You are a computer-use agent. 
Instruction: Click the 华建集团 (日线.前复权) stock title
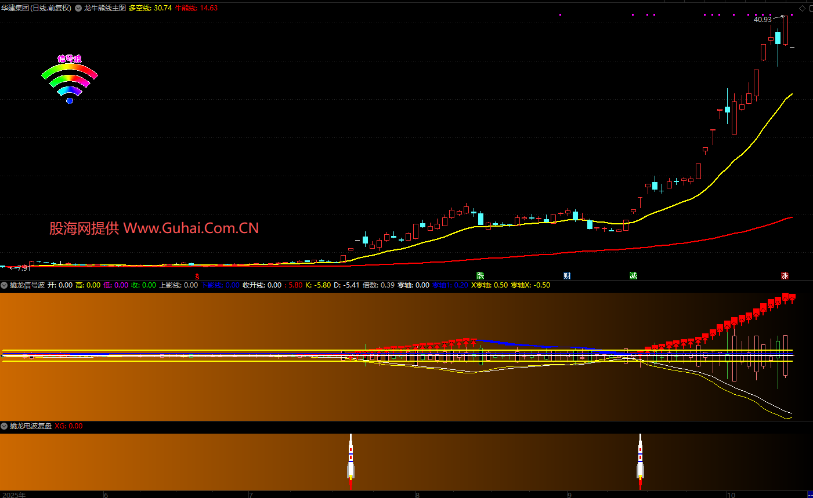tap(36, 8)
